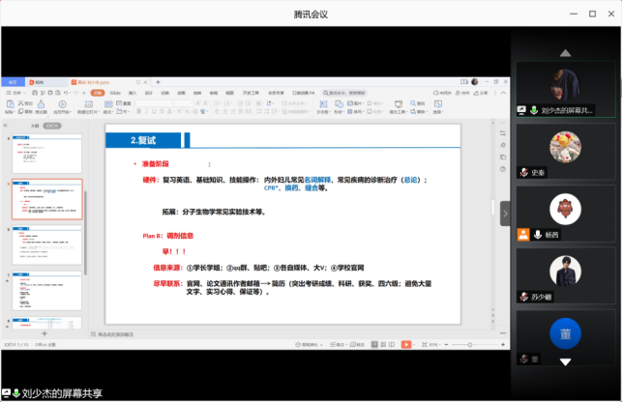Viewport: 623px width, 402px height.
Task: Start slideshow with orange play button
Action: 407,344
